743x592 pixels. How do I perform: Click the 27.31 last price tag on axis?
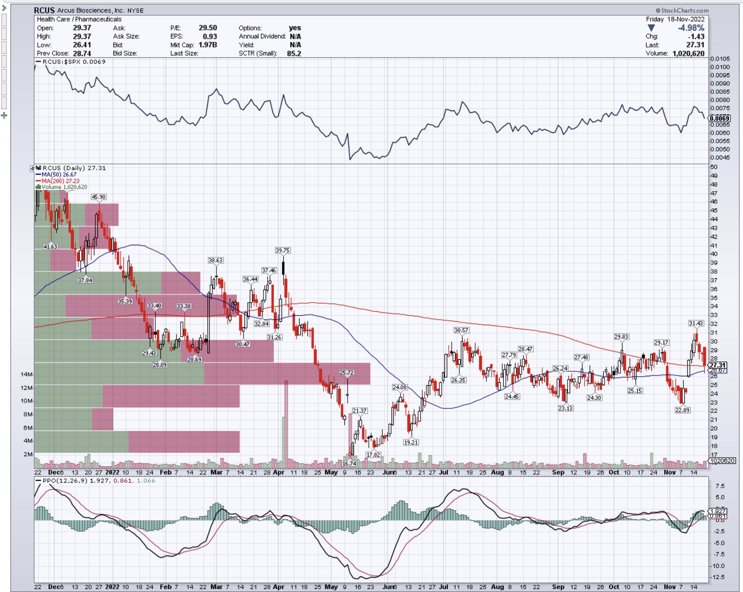[717, 365]
